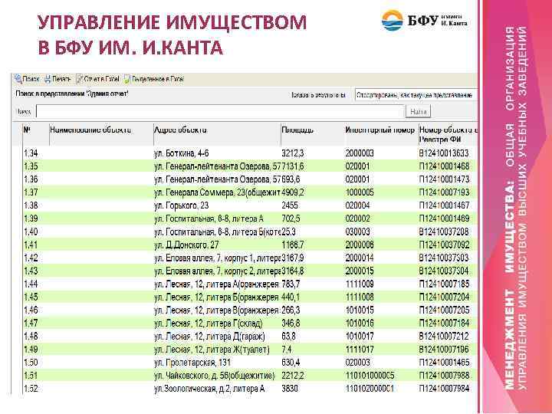Click the Печать printer icon

(x=48, y=79)
